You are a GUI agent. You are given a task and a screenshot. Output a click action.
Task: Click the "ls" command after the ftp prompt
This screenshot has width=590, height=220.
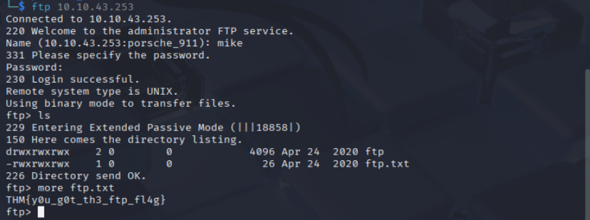tap(44, 115)
